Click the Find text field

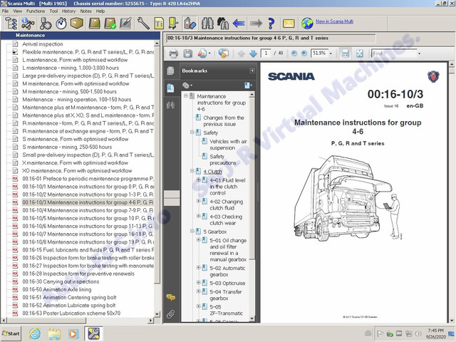pos(394,53)
